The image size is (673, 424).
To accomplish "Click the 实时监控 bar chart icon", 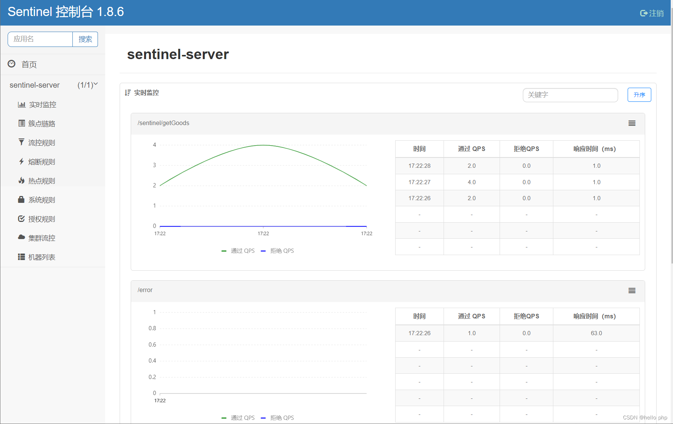I will (22, 104).
